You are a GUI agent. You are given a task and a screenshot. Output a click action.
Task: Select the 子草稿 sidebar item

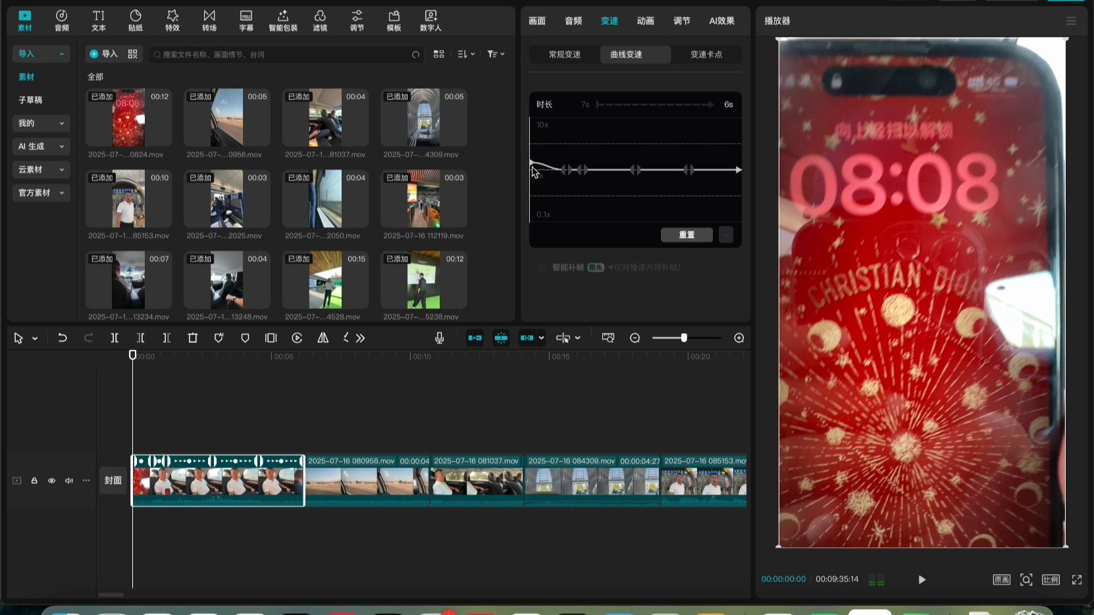point(30,100)
